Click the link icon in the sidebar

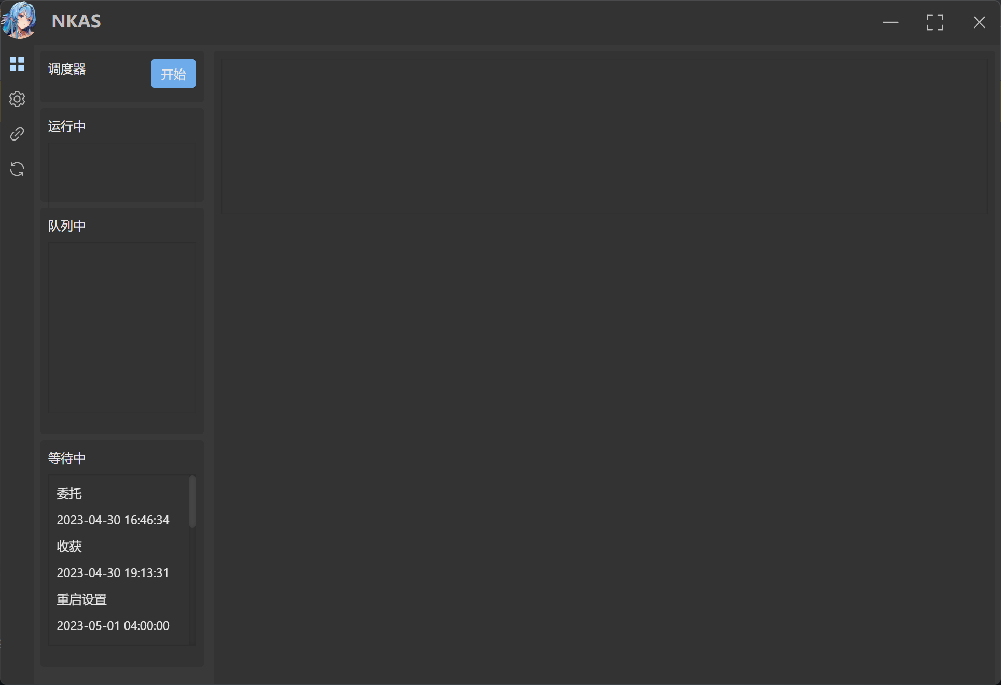coord(17,134)
